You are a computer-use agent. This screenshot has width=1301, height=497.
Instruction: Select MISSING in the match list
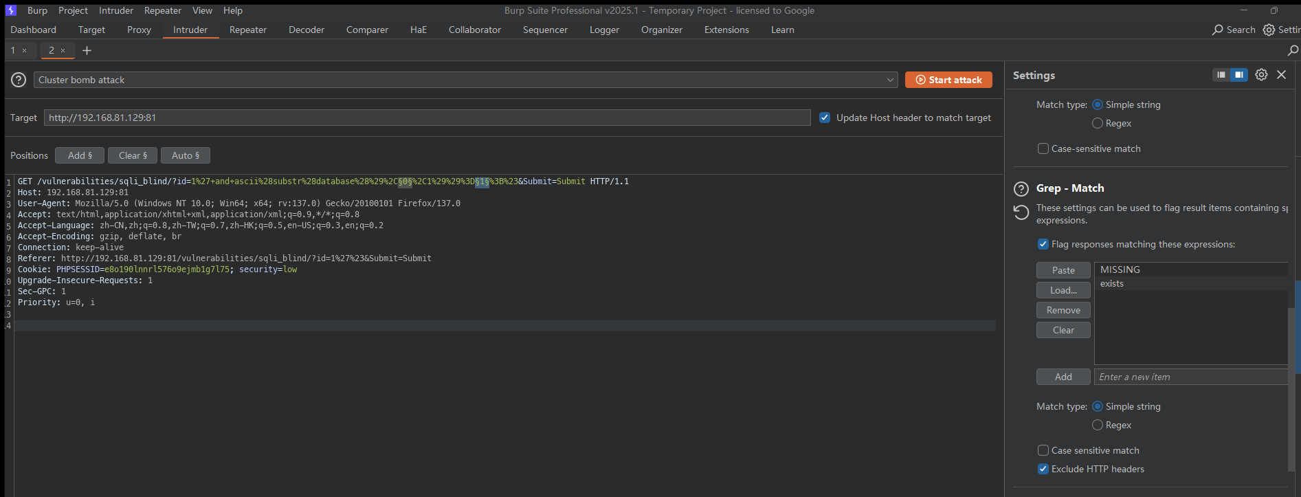1191,269
